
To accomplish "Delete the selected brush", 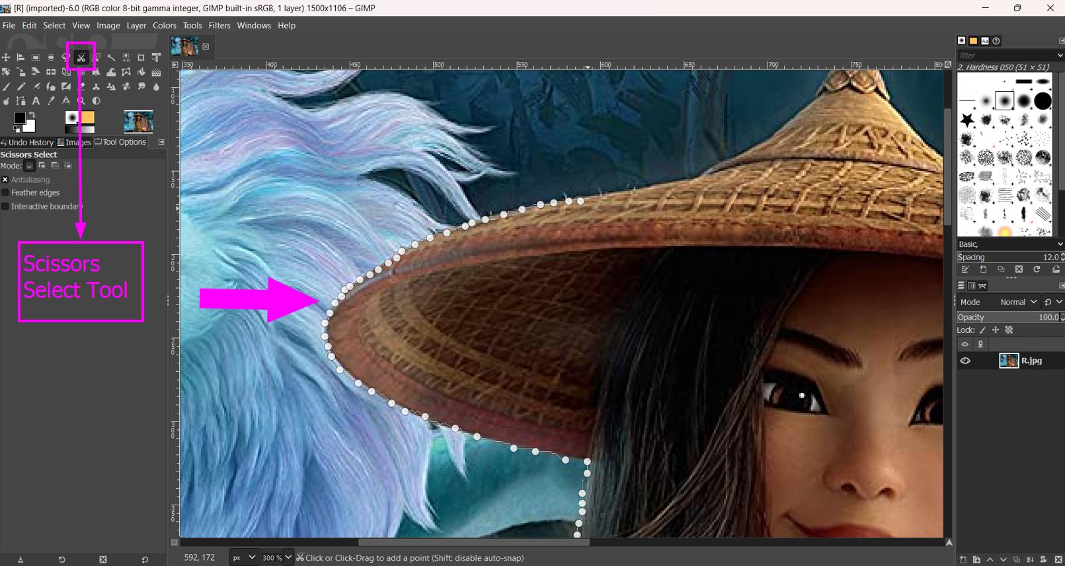I will coord(1019,269).
